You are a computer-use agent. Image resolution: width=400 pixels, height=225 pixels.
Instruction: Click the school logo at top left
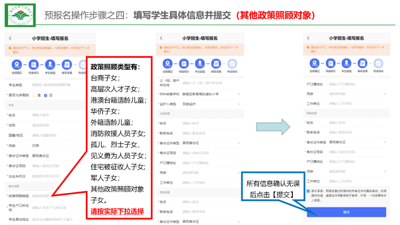20,15
